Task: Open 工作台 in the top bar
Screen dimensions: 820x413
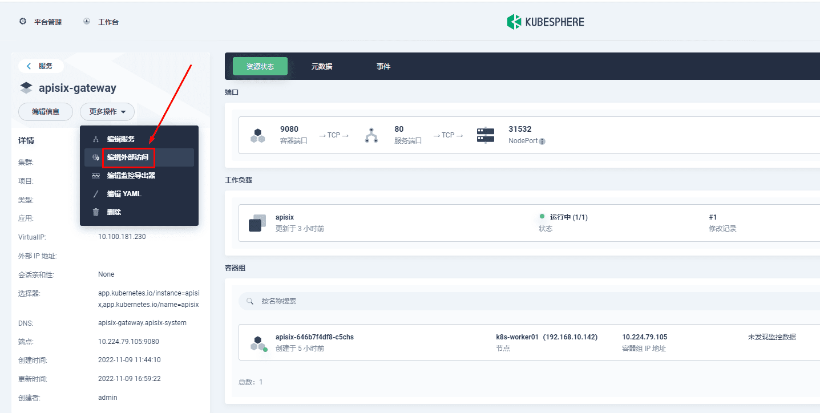Action: 108,22
